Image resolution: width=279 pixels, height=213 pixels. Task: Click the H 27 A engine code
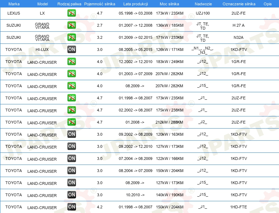pyautogui.click(x=238, y=25)
